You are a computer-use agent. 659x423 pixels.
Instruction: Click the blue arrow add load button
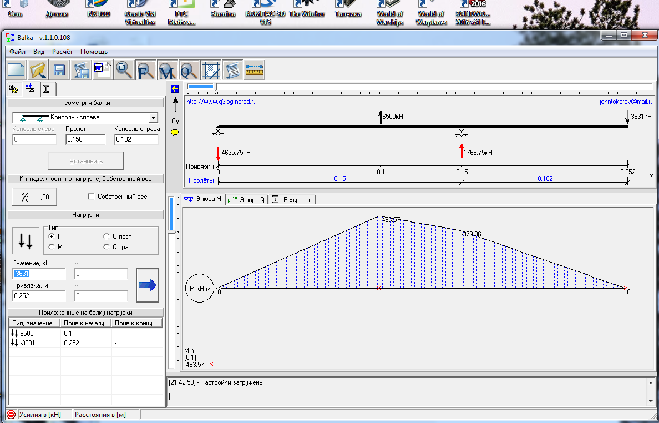click(148, 285)
